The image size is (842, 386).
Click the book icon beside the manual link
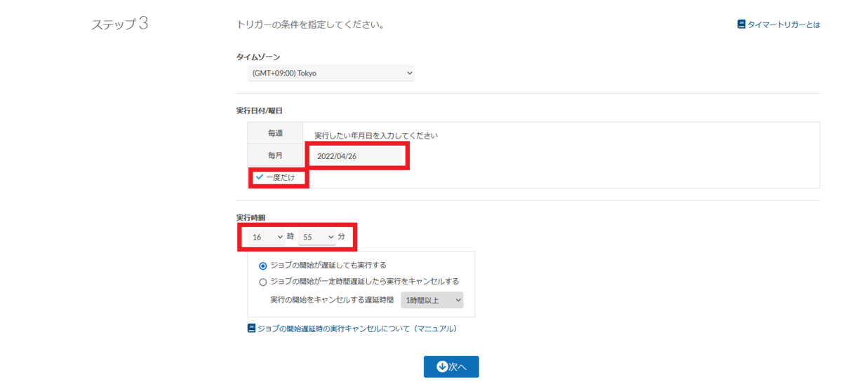251,328
